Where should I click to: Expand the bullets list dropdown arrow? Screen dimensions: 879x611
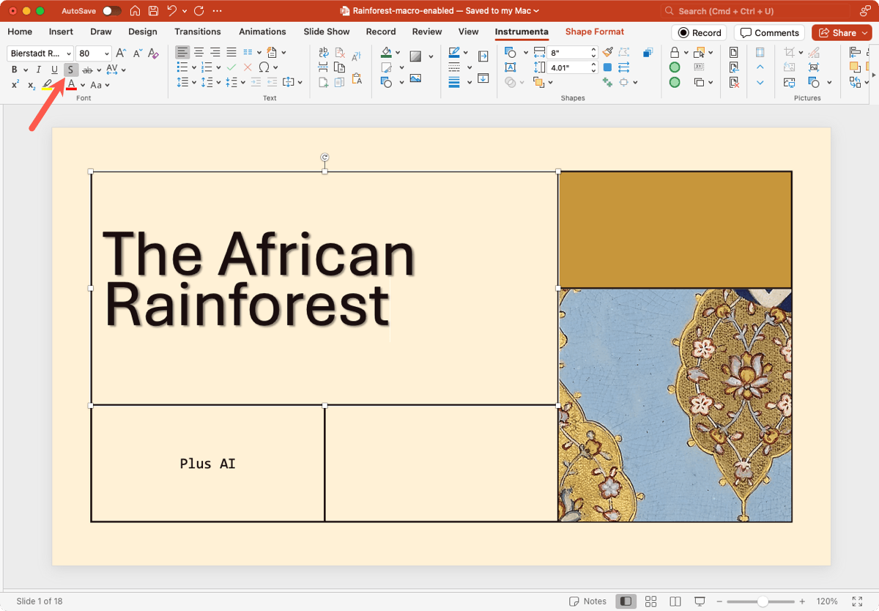196,67
